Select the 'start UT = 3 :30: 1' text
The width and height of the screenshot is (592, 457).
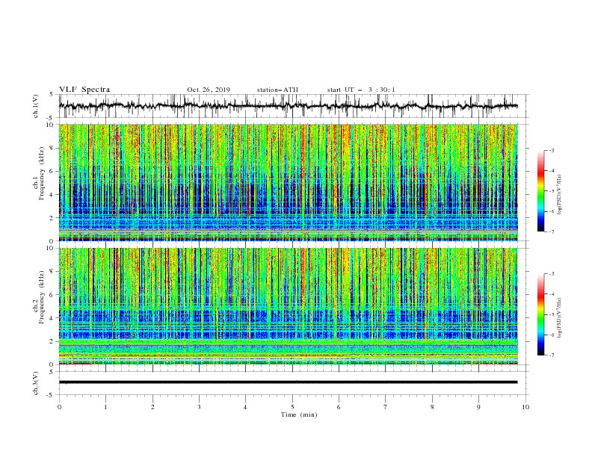(x=361, y=90)
